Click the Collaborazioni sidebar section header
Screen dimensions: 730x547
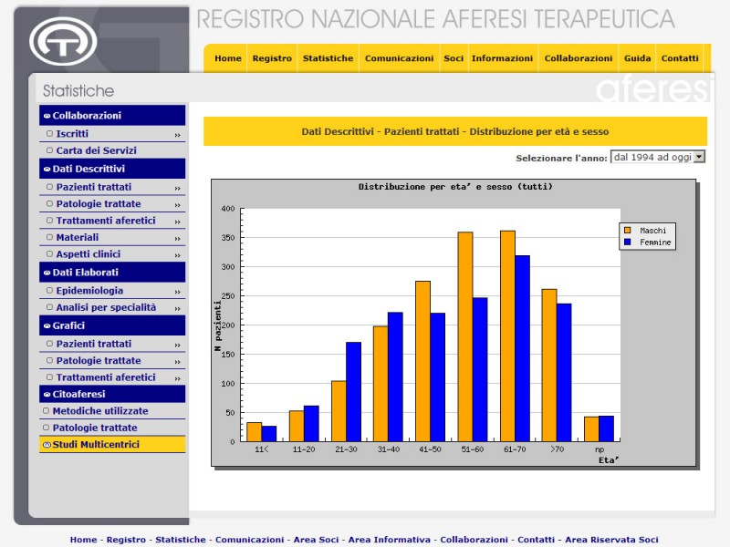tap(112, 116)
